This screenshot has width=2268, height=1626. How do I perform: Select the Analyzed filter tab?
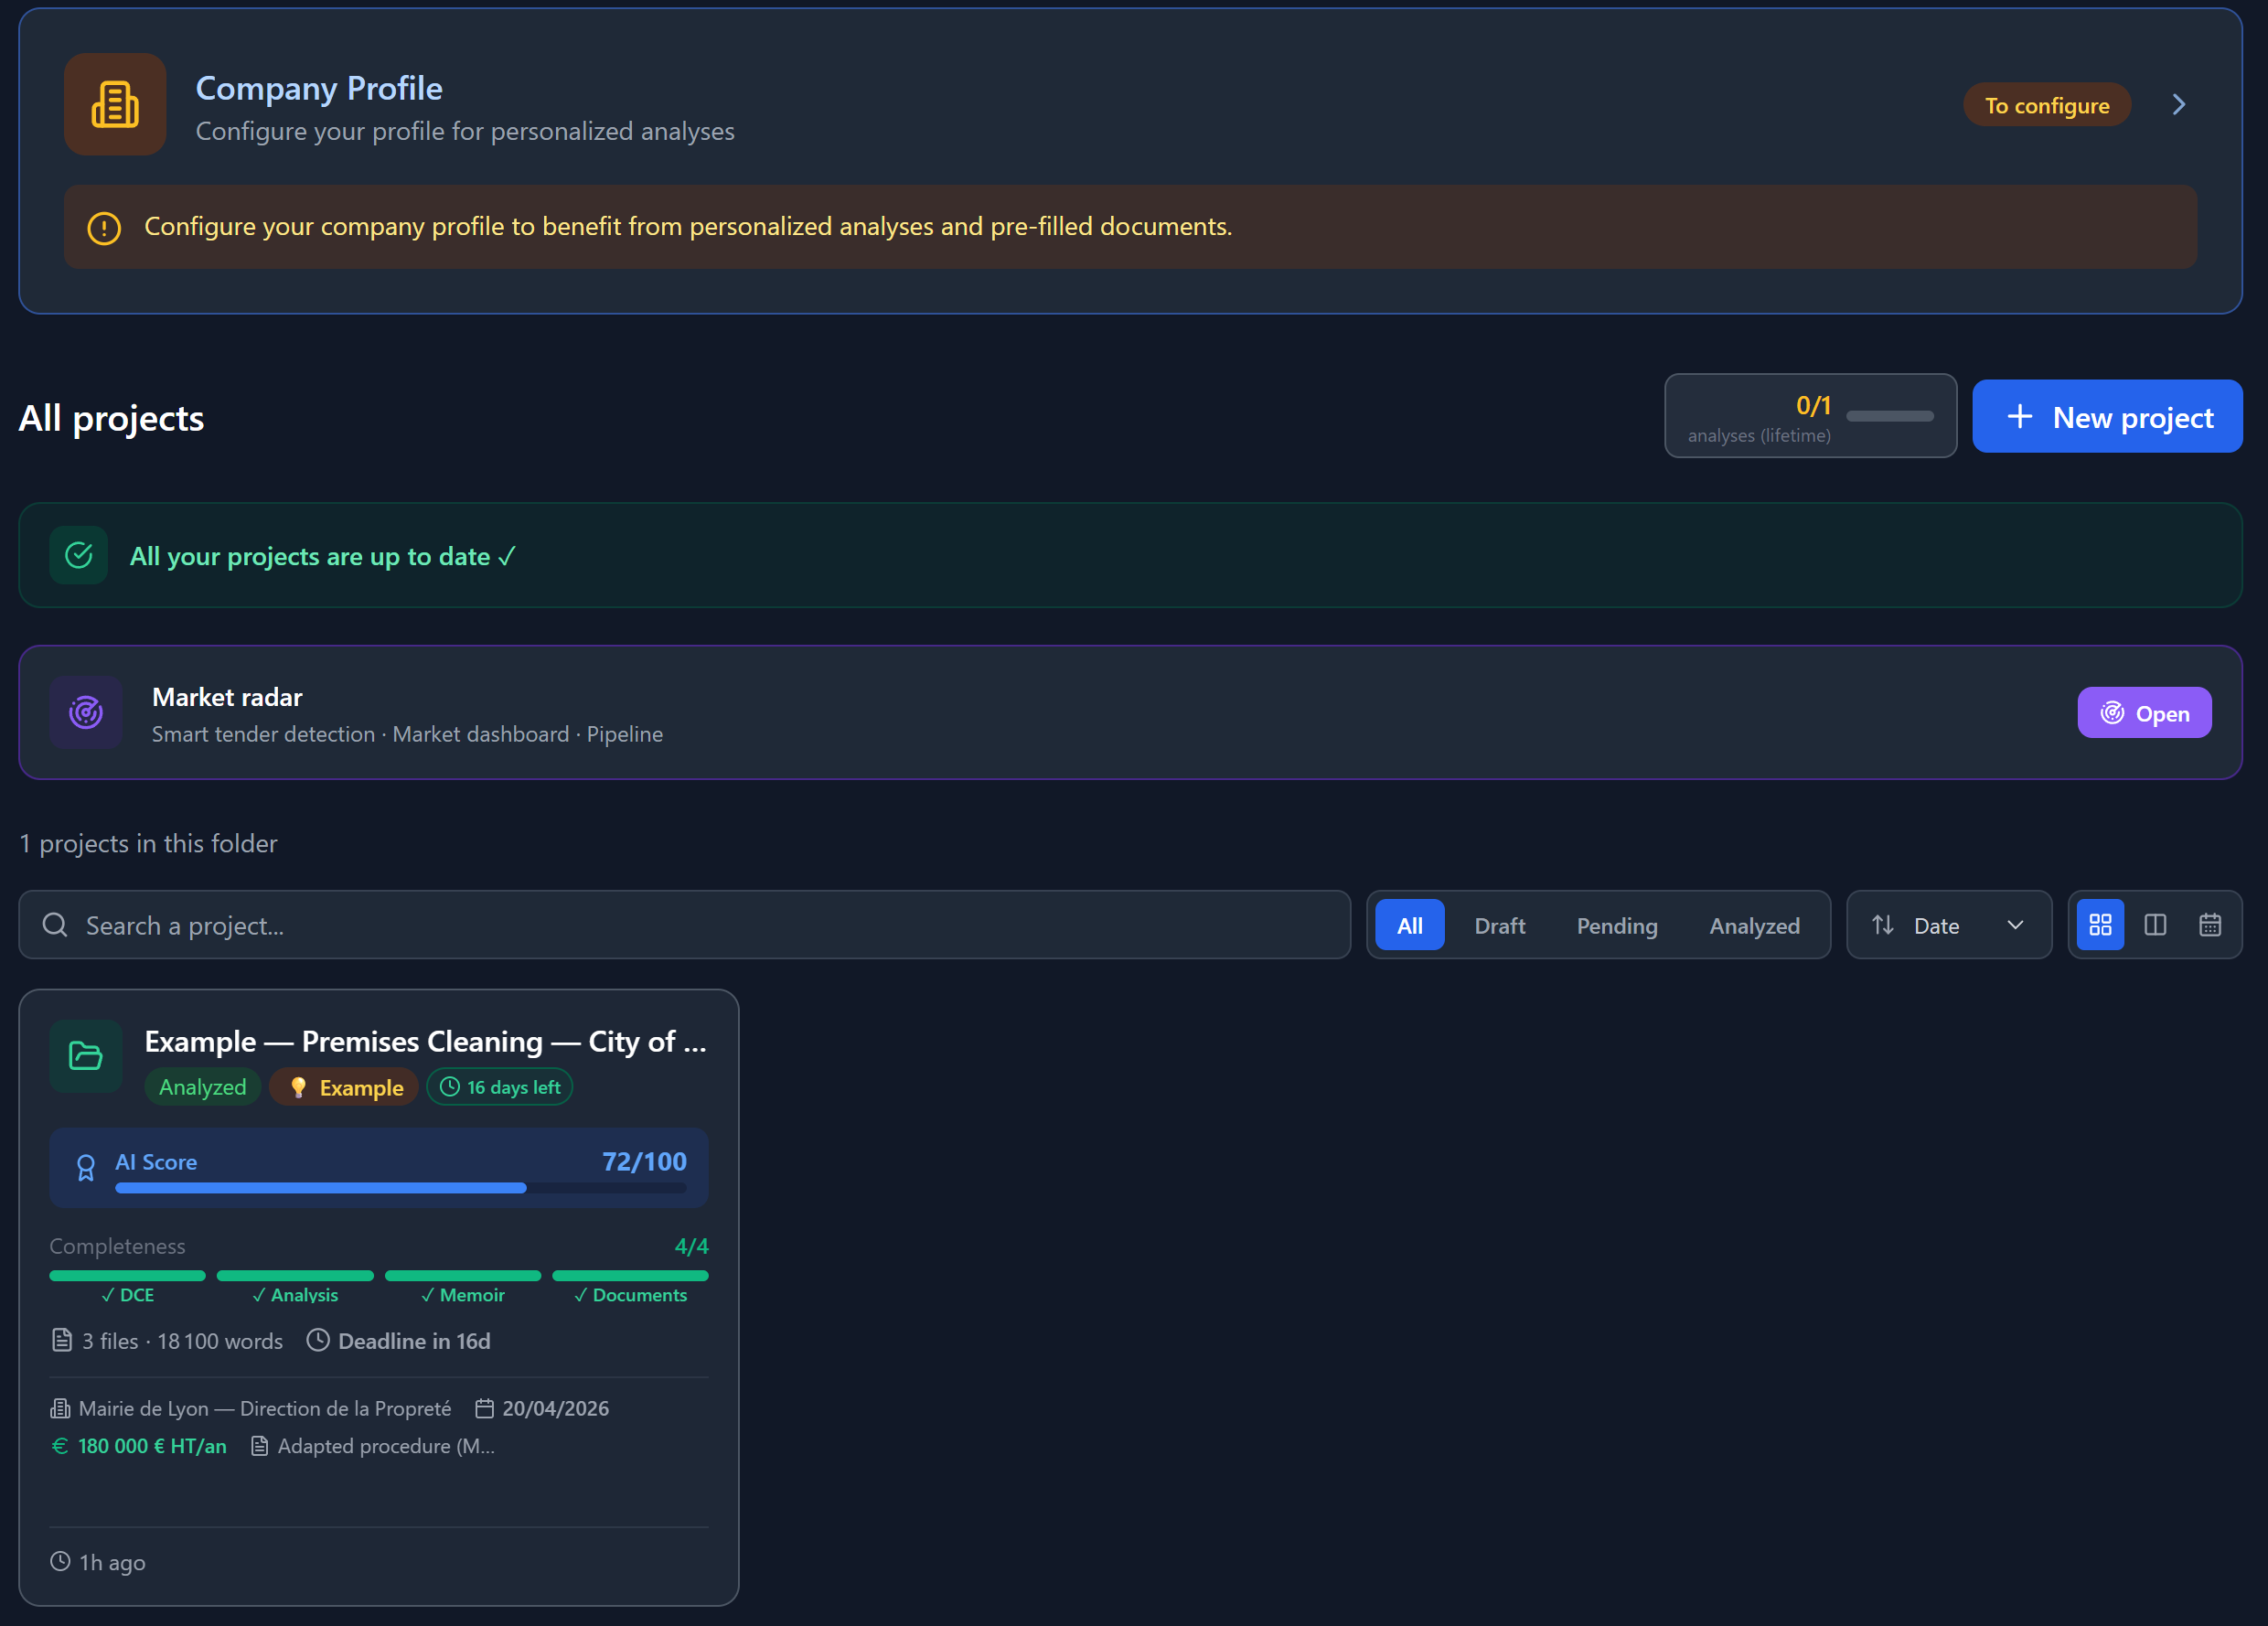click(1754, 926)
